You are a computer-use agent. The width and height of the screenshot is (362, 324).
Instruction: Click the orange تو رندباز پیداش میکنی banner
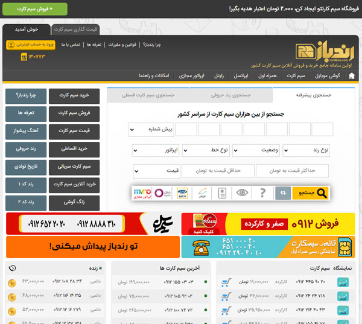[93, 247]
